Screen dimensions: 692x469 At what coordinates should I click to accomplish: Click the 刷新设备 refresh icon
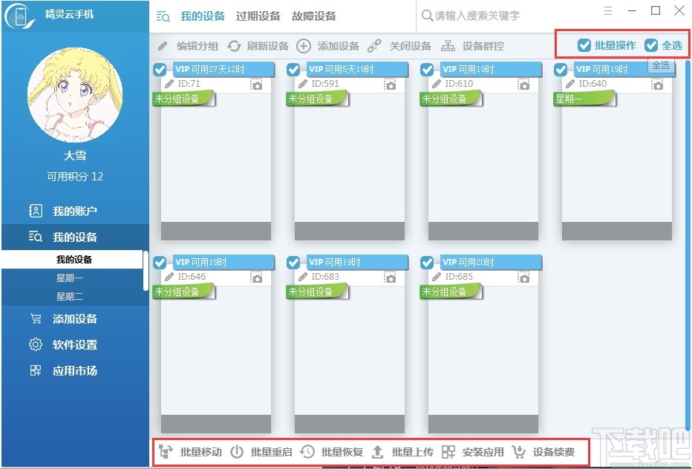(235, 46)
